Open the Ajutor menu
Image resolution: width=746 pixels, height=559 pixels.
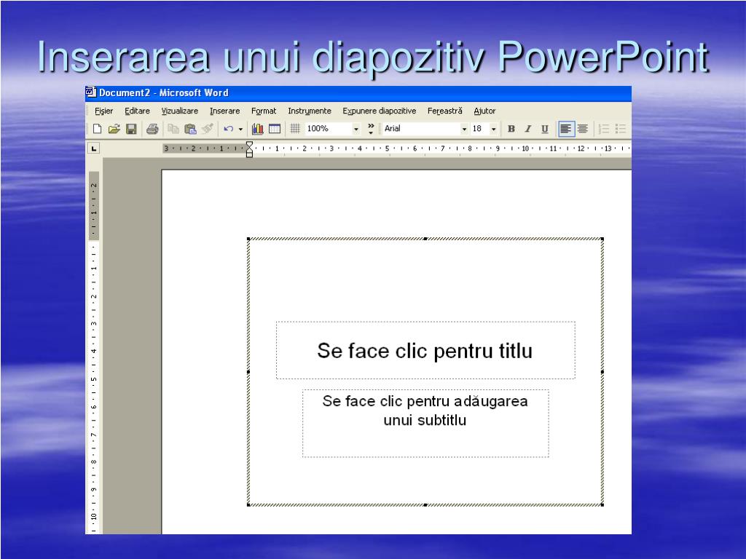coord(484,111)
